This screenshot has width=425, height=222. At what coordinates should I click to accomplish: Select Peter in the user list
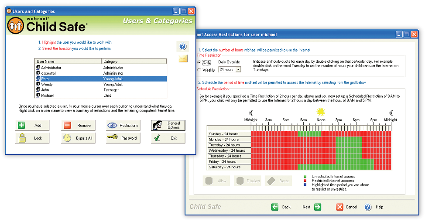pyautogui.click(x=101, y=79)
